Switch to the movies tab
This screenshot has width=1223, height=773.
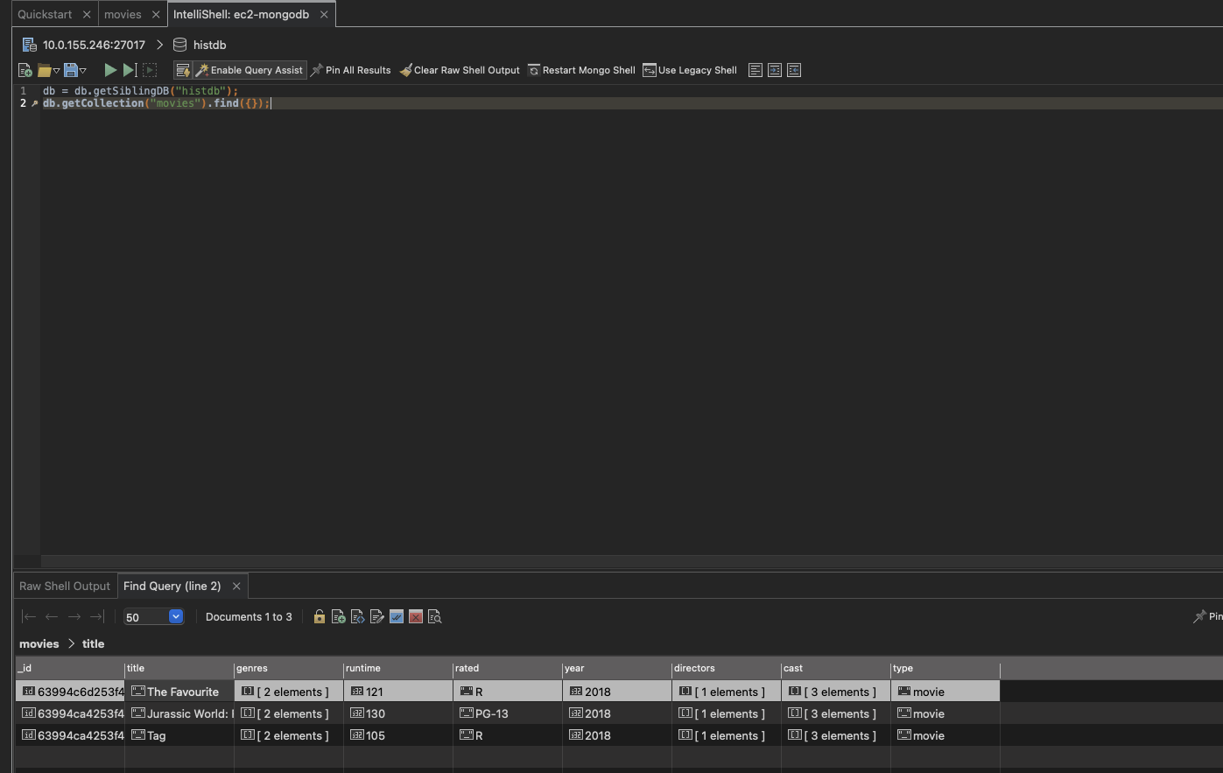pos(123,14)
